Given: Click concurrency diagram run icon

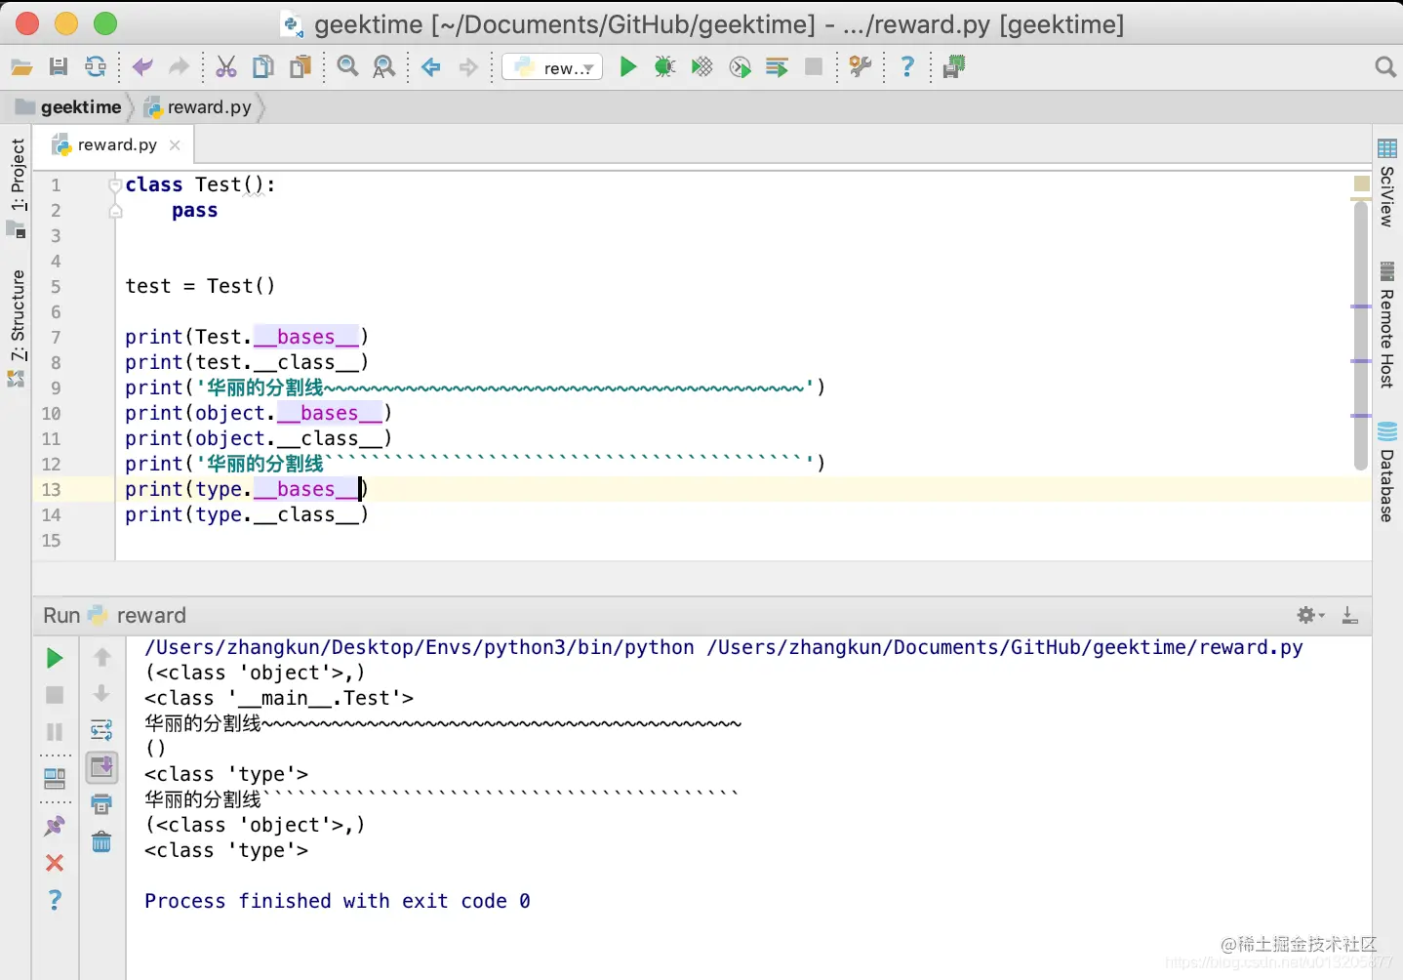Looking at the screenshot, I should (777, 67).
